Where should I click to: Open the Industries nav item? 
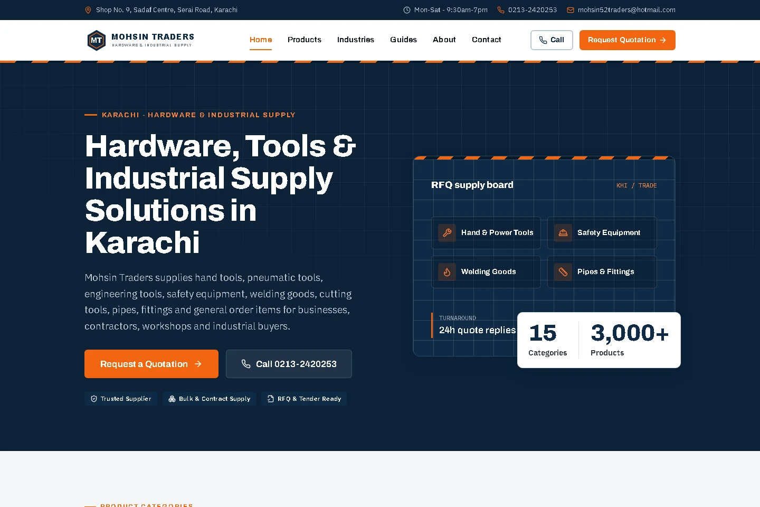[356, 40]
